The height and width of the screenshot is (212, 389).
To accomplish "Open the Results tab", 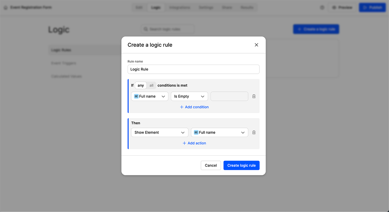I will pyautogui.click(x=247, y=7).
